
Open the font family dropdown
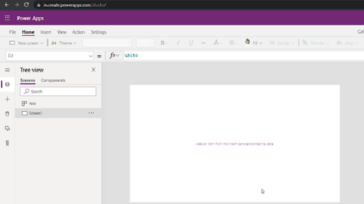point(106,43)
